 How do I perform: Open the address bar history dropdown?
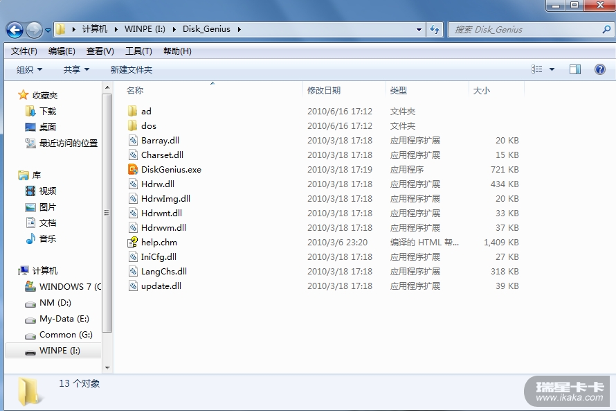tap(419, 30)
